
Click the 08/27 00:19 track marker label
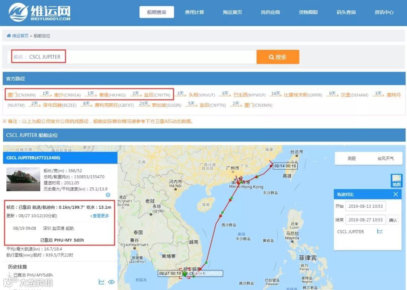click(170, 273)
